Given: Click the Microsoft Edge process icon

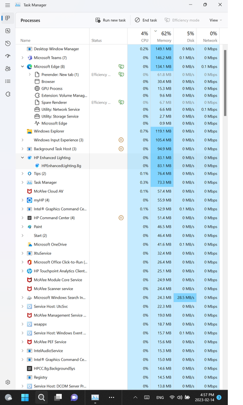Looking at the screenshot, I should 29,67.
